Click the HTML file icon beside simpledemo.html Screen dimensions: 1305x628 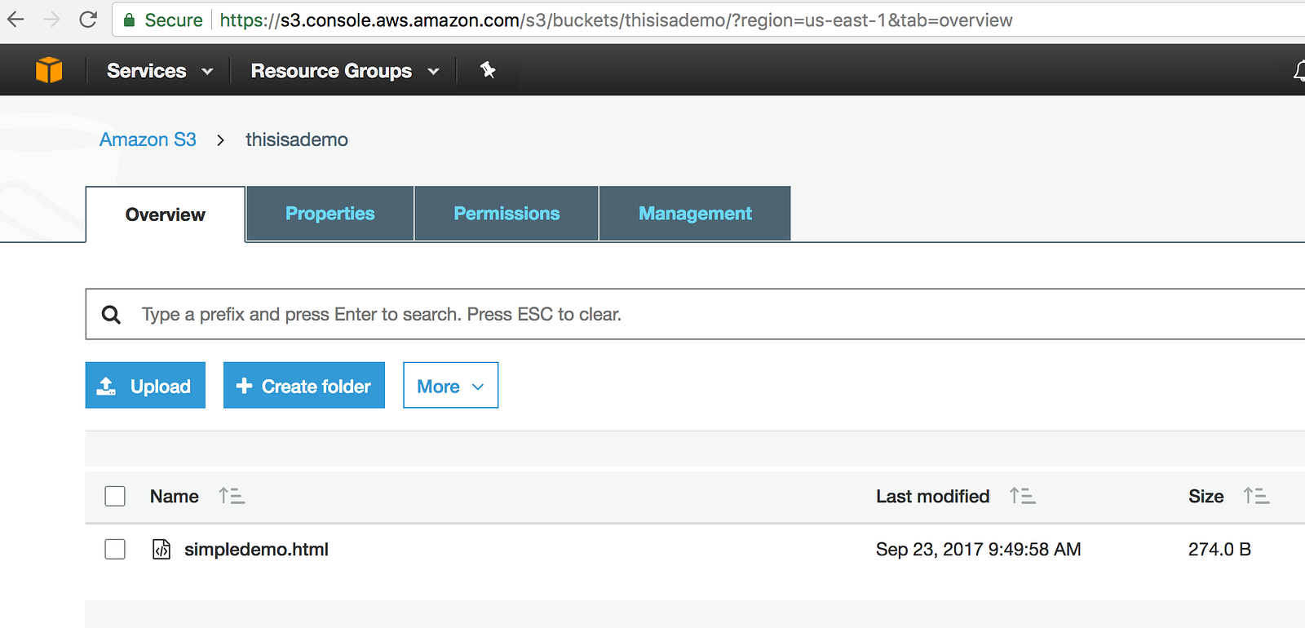click(161, 550)
